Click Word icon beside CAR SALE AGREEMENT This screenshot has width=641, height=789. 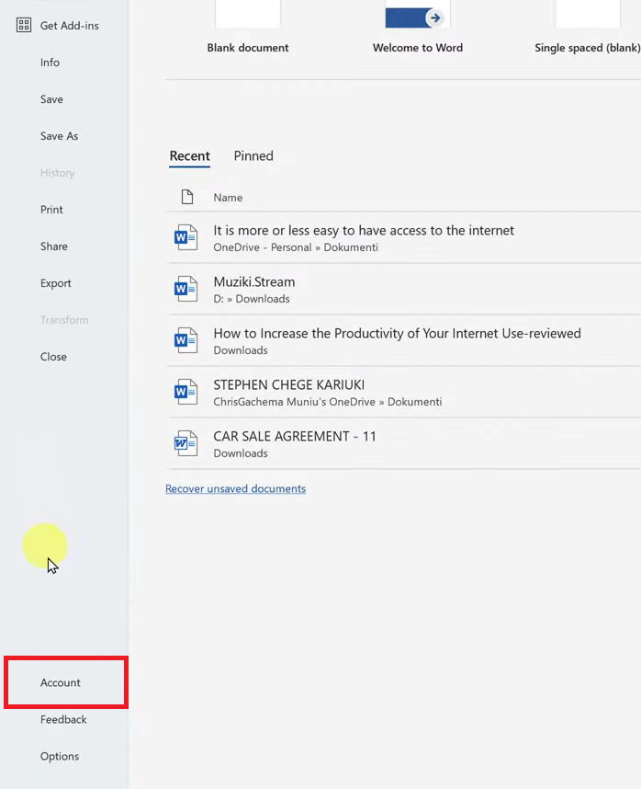coord(186,443)
